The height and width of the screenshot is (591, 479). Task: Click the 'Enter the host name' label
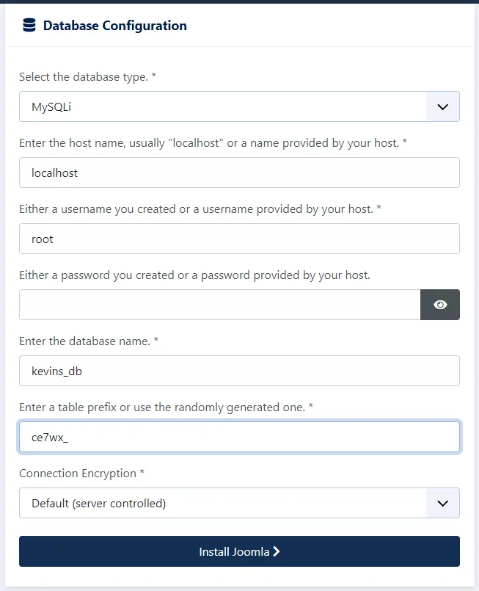point(213,142)
